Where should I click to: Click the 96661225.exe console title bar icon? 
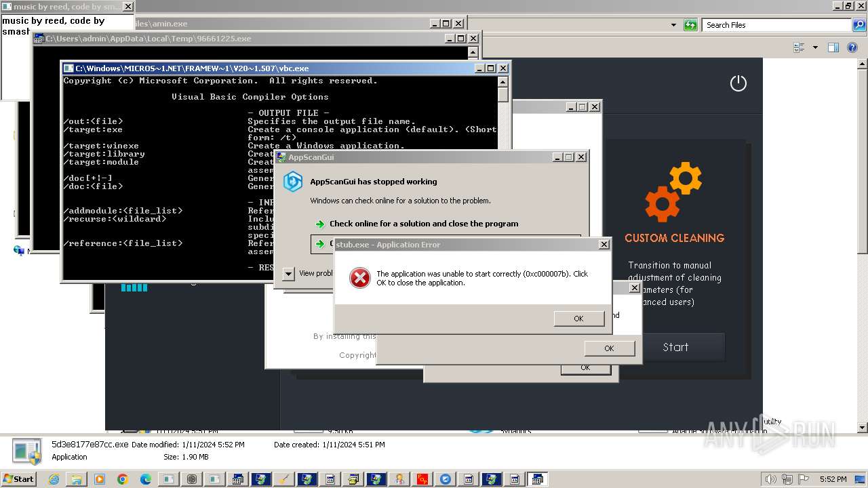(x=39, y=39)
